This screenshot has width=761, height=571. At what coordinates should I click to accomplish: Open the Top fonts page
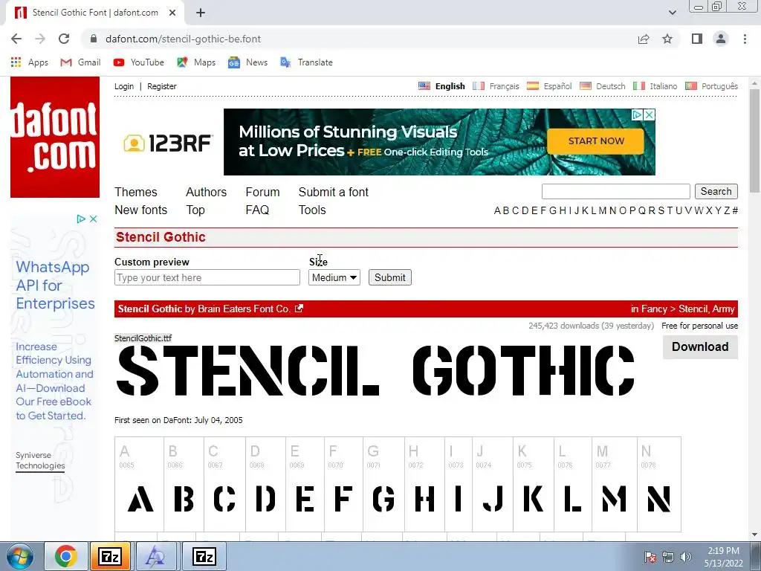point(195,210)
